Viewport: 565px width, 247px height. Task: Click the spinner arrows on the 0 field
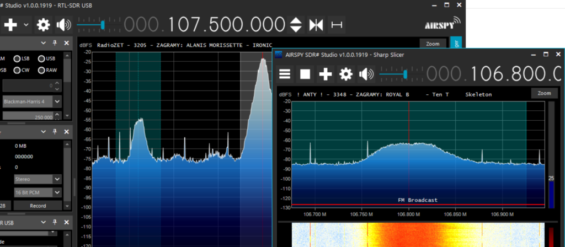tap(57, 85)
